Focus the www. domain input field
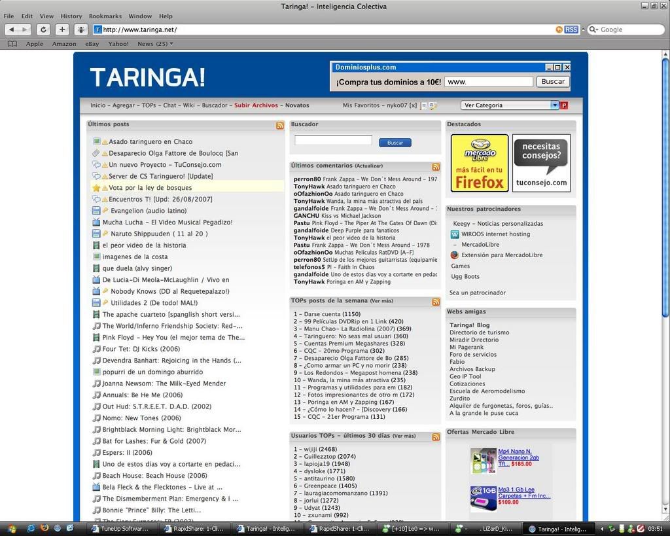This screenshot has height=536, width=670. coord(489,82)
